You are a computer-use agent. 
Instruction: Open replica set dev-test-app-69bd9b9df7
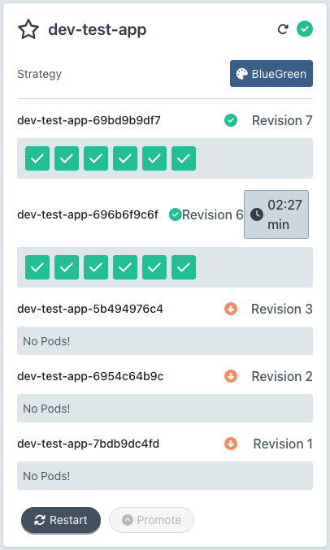coord(89,120)
